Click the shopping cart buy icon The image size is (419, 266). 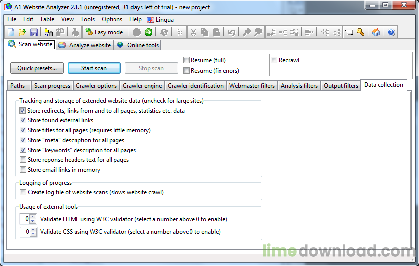(x=349, y=32)
